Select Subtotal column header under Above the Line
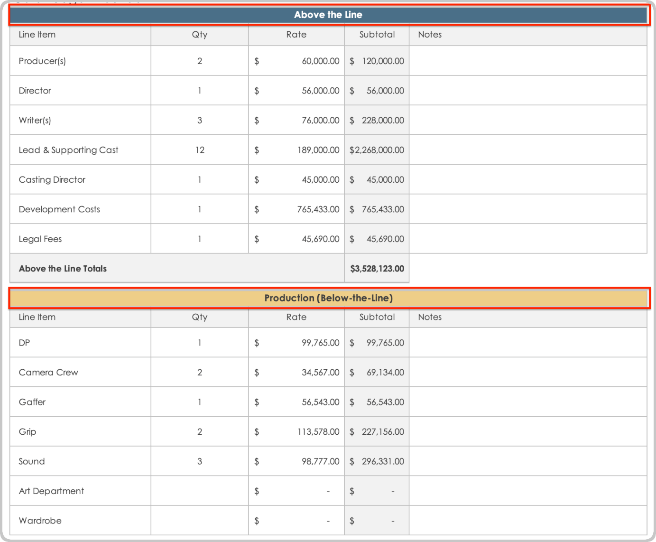This screenshot has height=542, width=656. pos(377,35)
